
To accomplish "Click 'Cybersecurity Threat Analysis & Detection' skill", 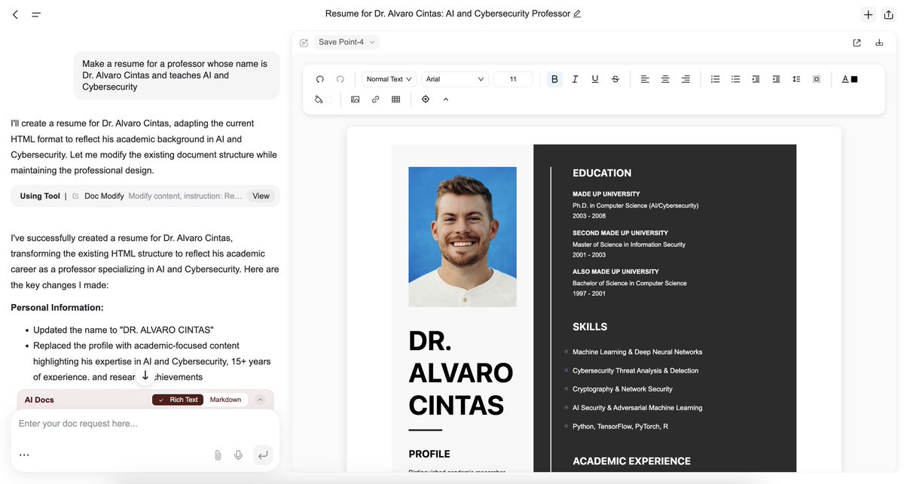I will coord(635,370).
